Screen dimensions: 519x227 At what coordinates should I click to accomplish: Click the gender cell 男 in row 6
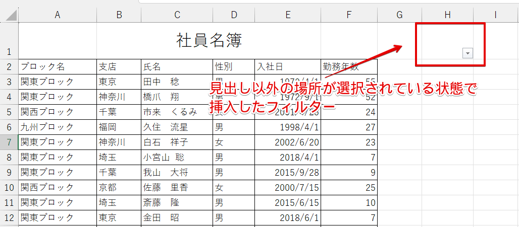tap(234, 127)
